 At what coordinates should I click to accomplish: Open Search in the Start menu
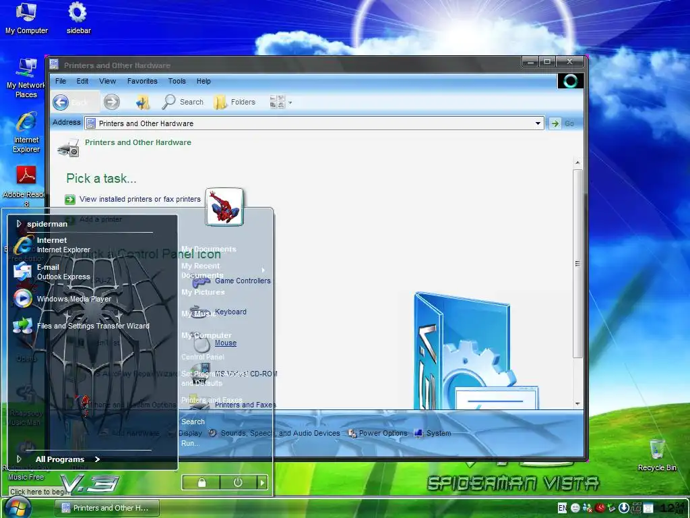193,422
